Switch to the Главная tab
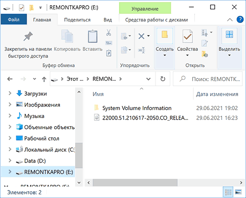The width and height of the screenshot is (246, 198). [x=42, y=20]
